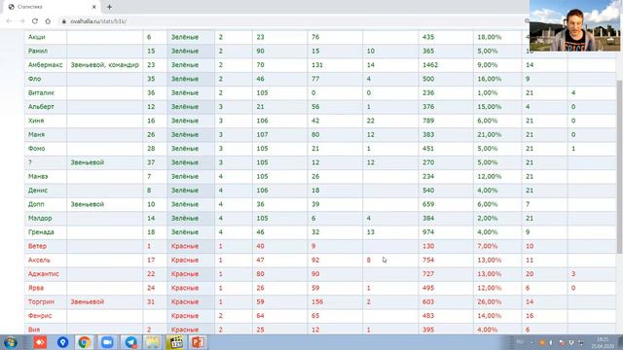This screenshot has height=350, width=623.
Task: Select the name Альберт
Action: (41, 106)
